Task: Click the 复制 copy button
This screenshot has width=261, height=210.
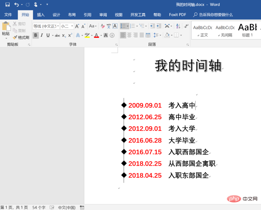Action: click(19, 31)
